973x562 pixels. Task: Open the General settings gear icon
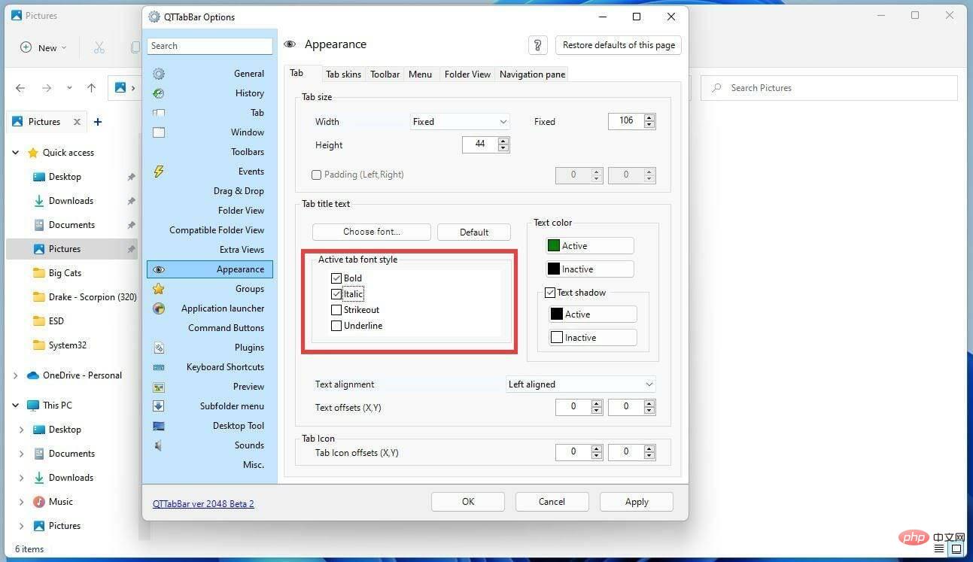click(x=159, y=74)
